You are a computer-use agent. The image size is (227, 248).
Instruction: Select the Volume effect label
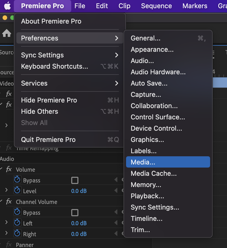(25, 170)
